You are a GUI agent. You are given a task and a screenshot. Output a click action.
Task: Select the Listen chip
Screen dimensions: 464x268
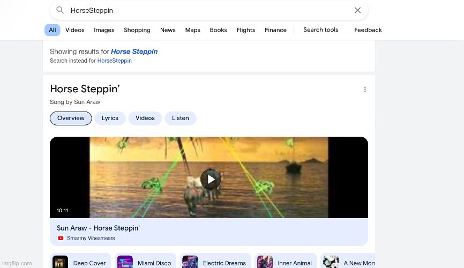[x=180, y=118]
